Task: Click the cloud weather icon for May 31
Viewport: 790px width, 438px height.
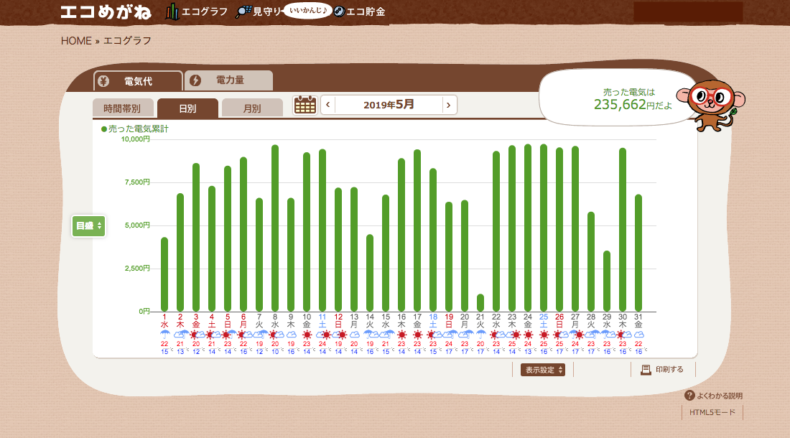Action: click(638, 335)
